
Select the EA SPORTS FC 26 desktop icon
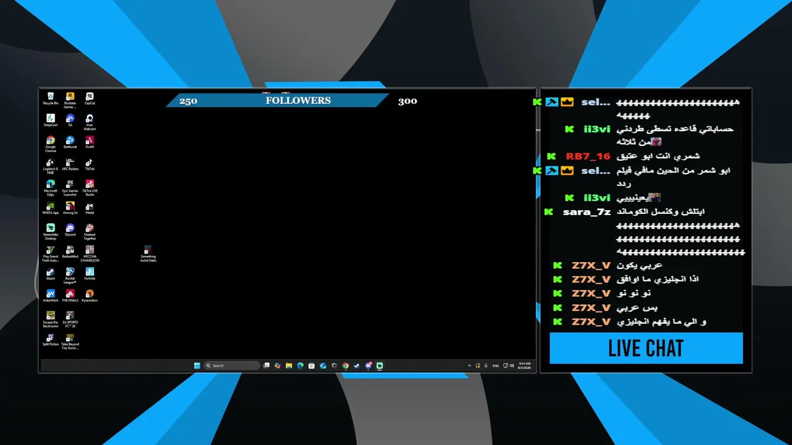(70, 320)
